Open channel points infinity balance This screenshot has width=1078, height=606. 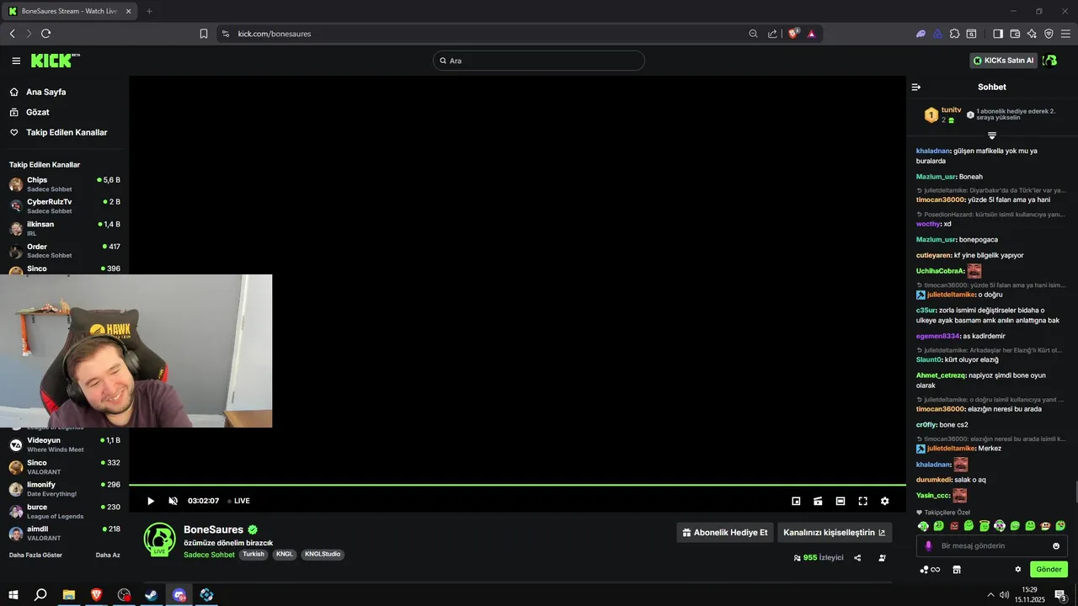coord(930,569)
